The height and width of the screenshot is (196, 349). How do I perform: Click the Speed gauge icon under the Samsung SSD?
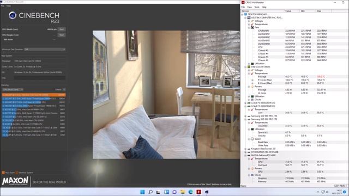click(252, 139)
